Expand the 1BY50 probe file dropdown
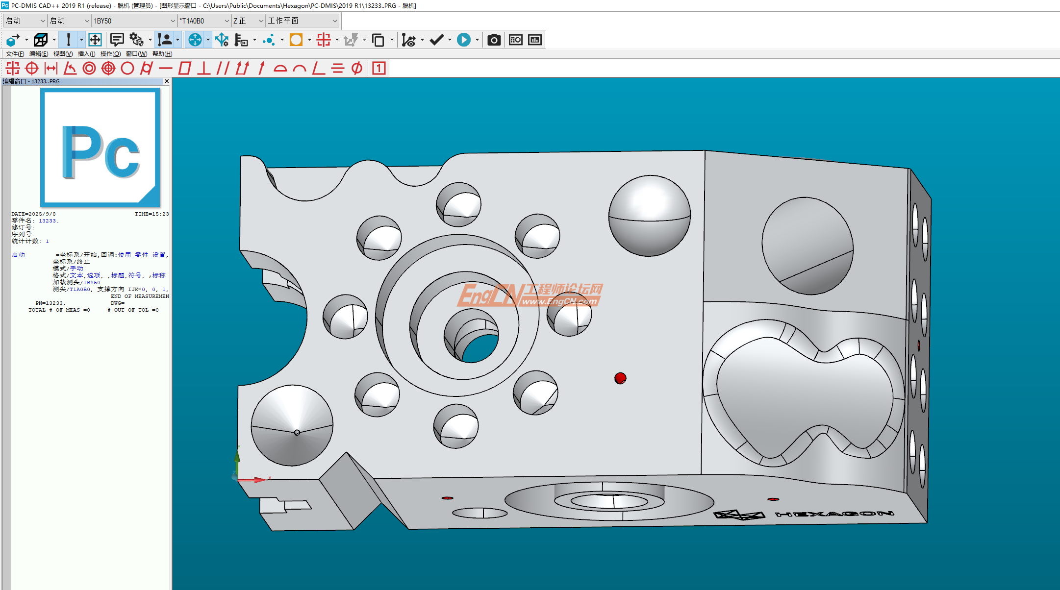 point(173,21)
